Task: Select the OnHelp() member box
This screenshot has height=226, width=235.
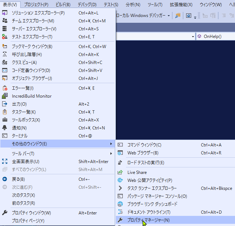Action: pyautogui.click(x=215, y=37)
